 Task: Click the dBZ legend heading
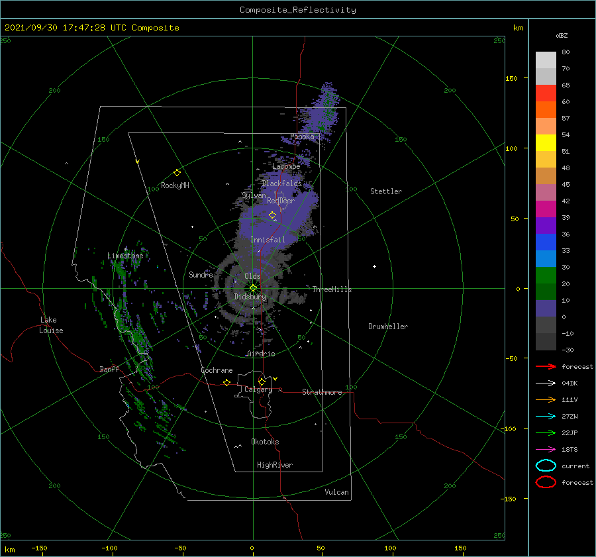click(562, 35)
